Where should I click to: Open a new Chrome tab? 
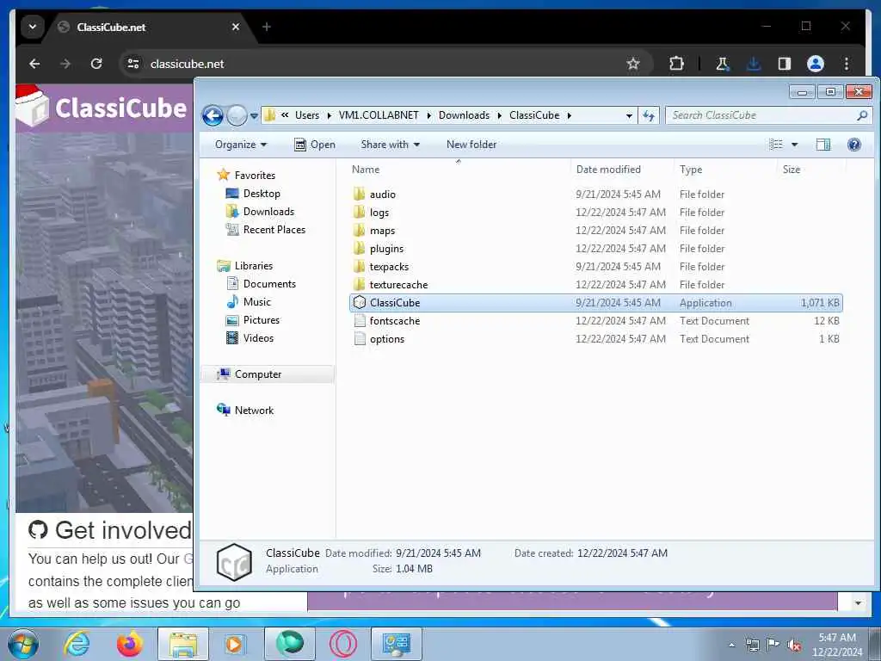pos(267,27)
